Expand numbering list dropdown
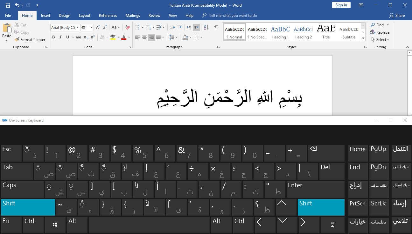The image size is (412, 234). point(153,27)
